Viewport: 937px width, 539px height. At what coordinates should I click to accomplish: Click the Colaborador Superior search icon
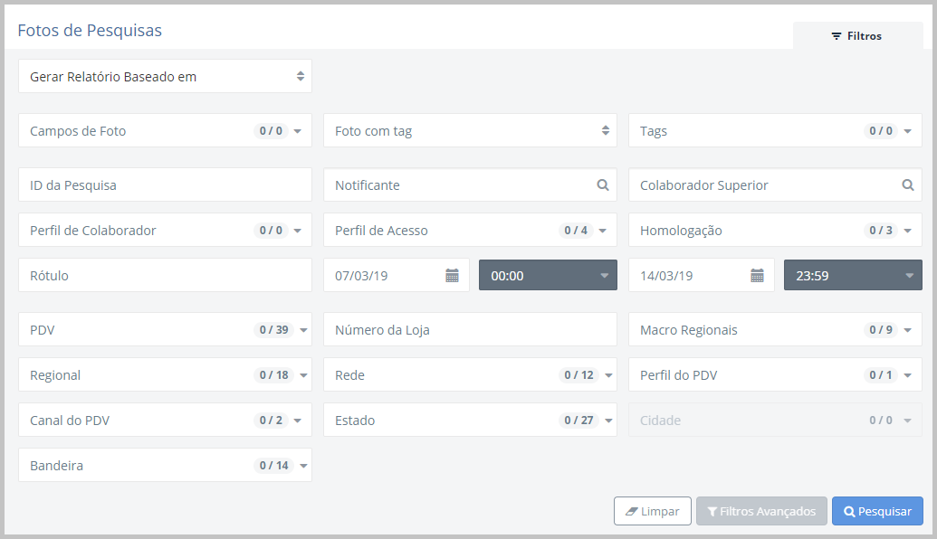[907, 184]
